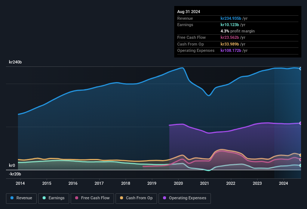This screenshot has width=307, height=209.
Task: Click the Aug 31 2024 tooltip header
Action: (189, 12)
